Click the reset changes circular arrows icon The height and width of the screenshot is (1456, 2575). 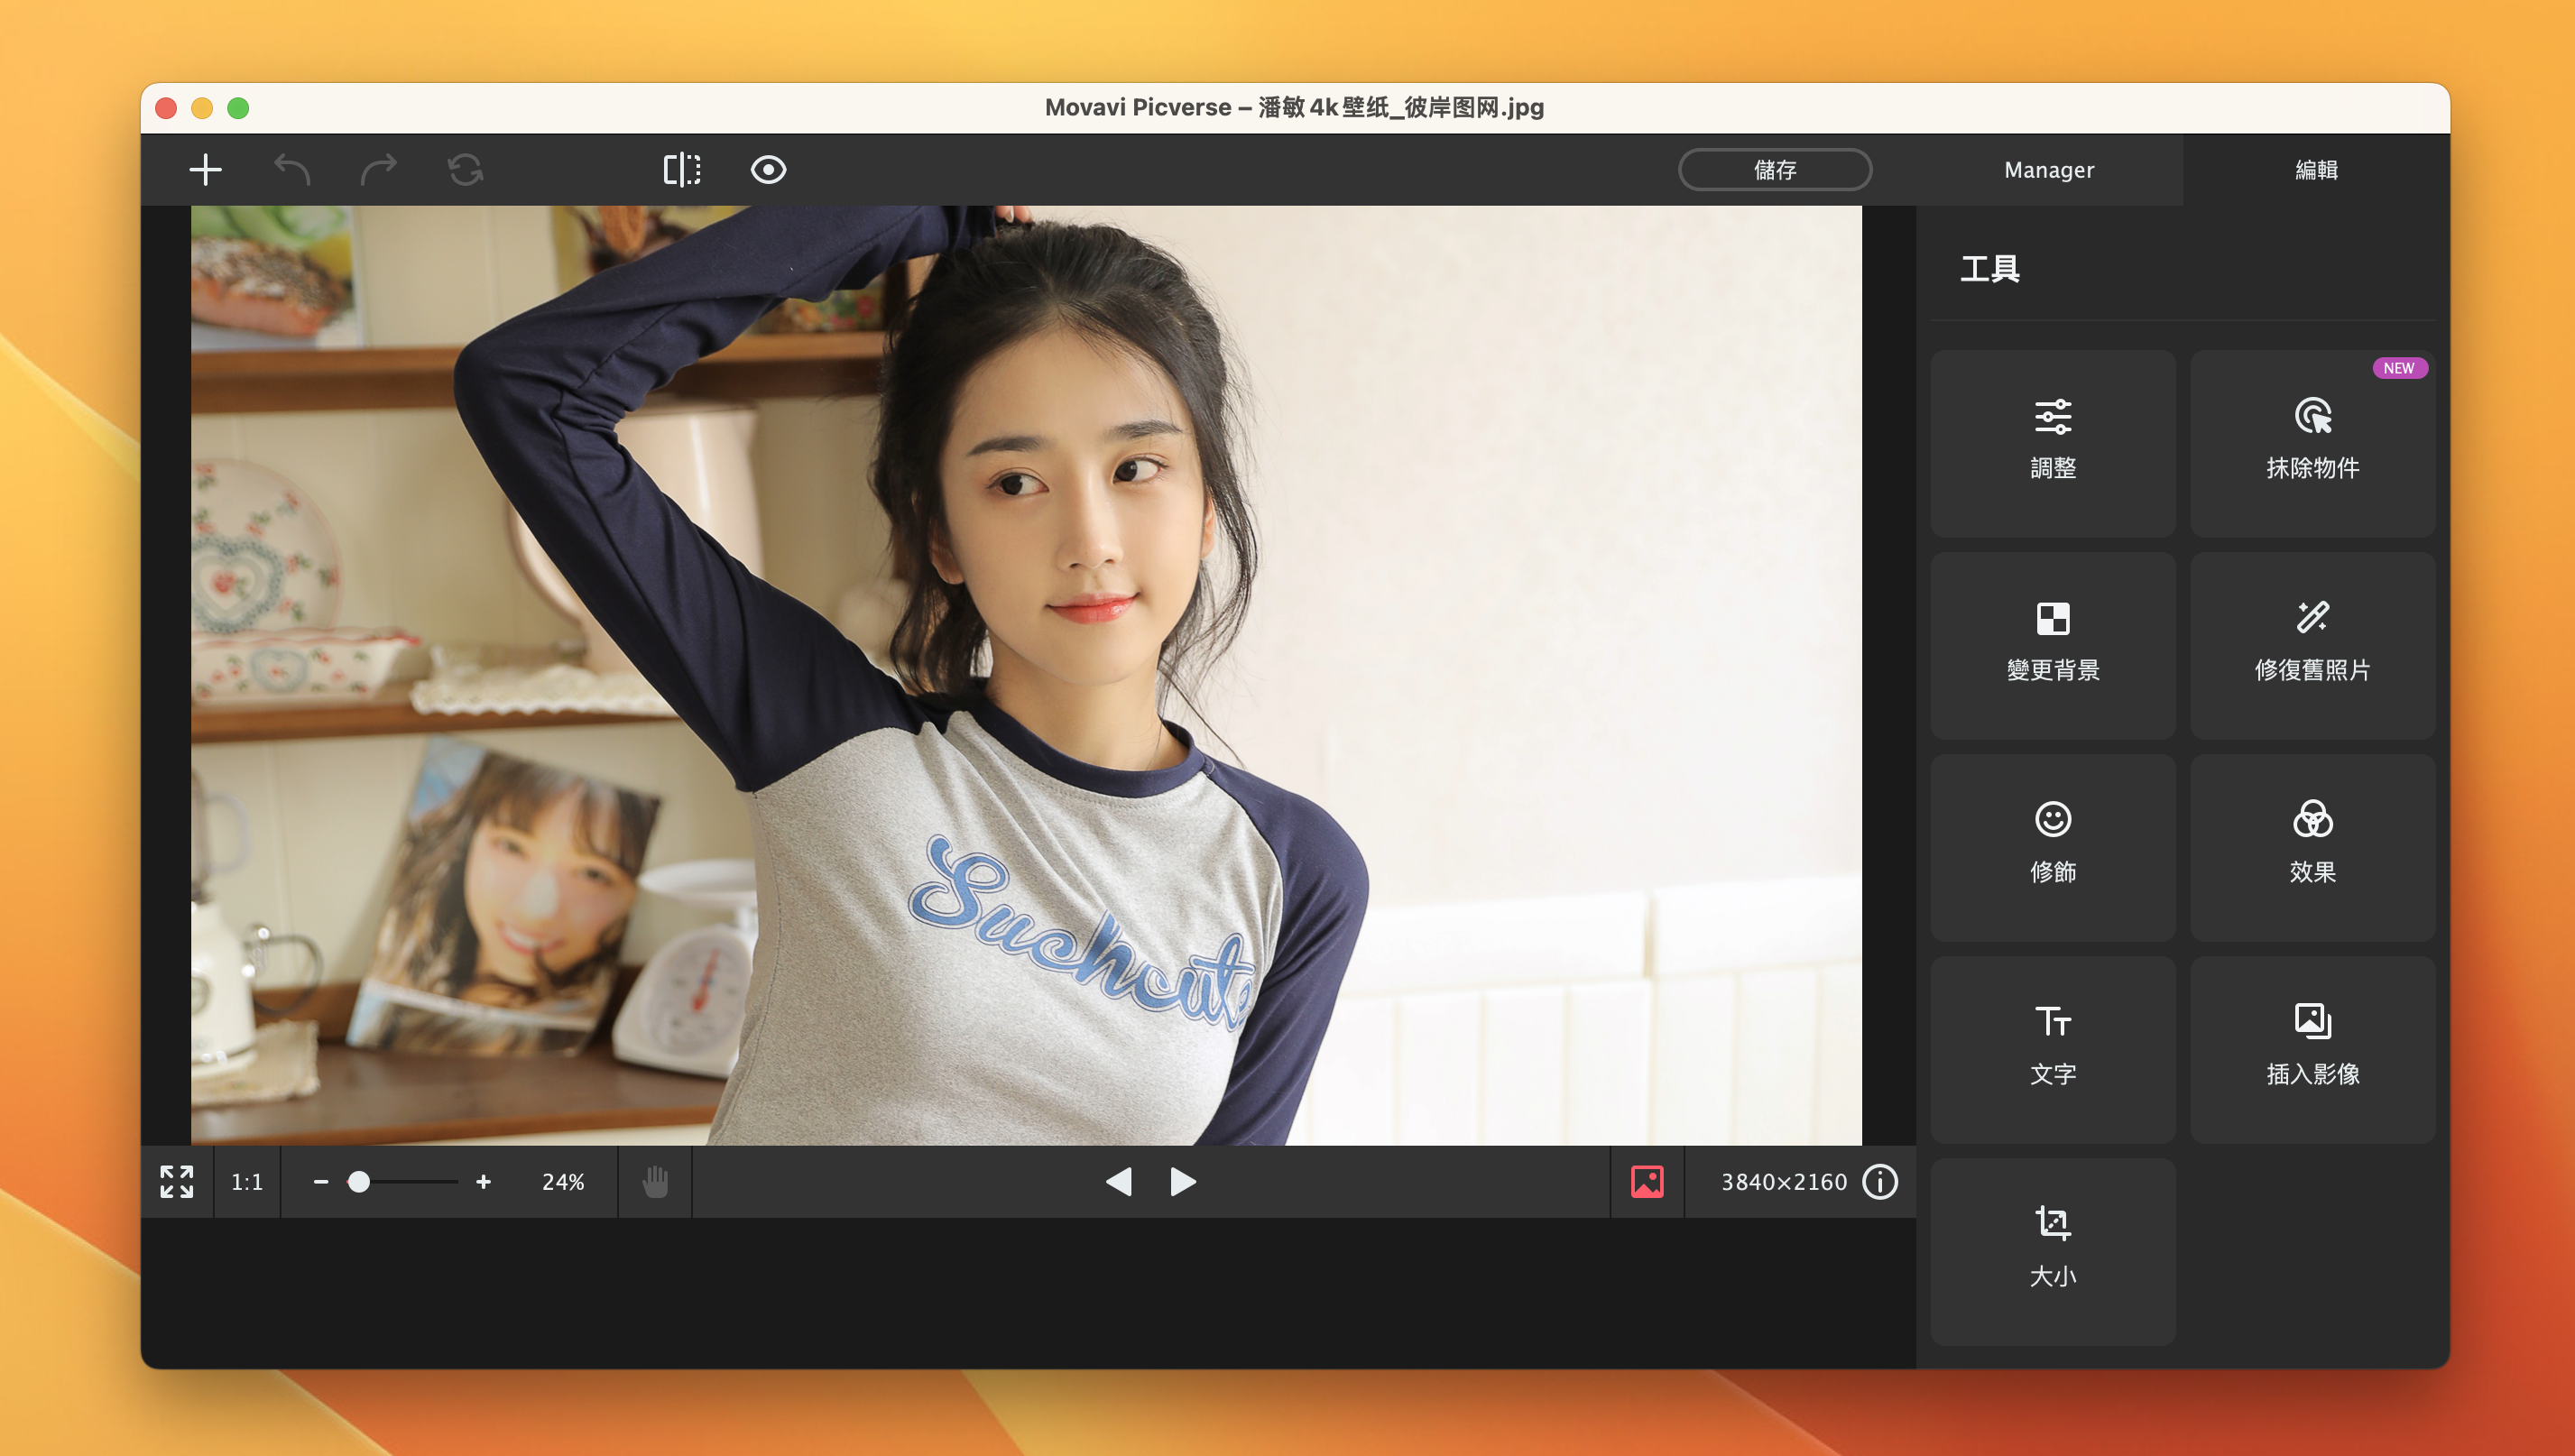[x=465, y=170]
